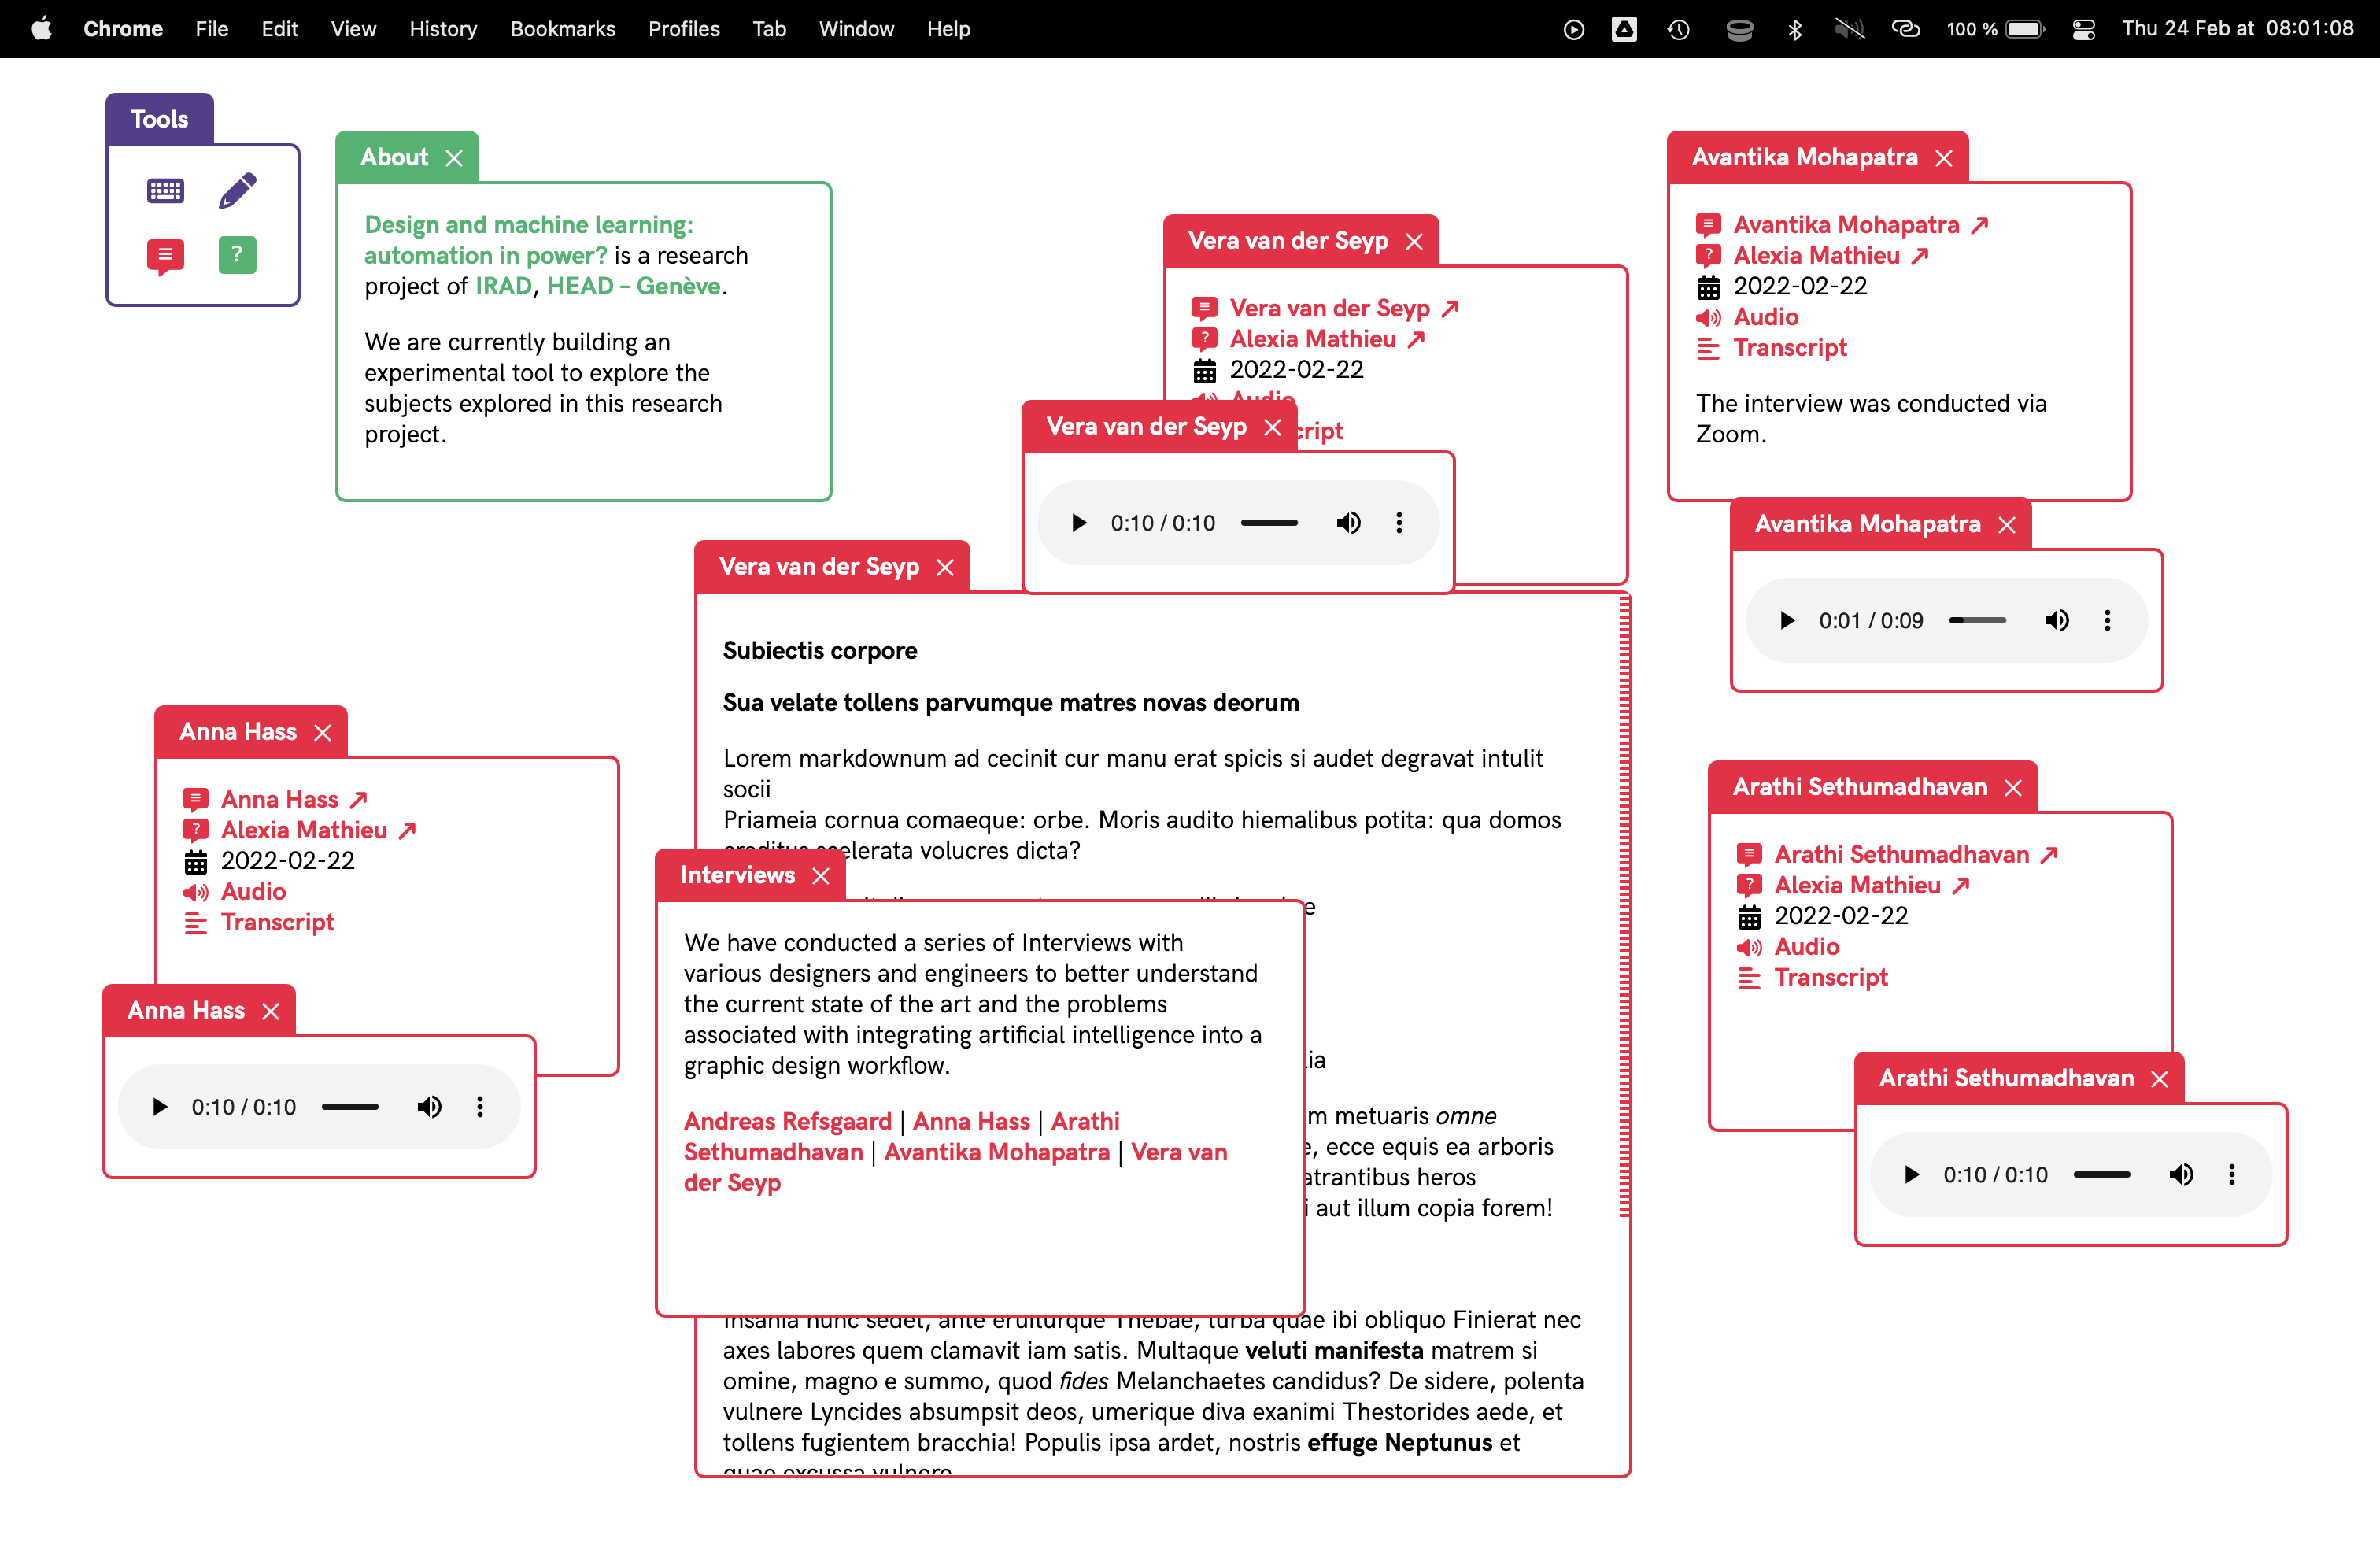
Task: Open more options in Avantika audio player
Action: [2107, 620]
